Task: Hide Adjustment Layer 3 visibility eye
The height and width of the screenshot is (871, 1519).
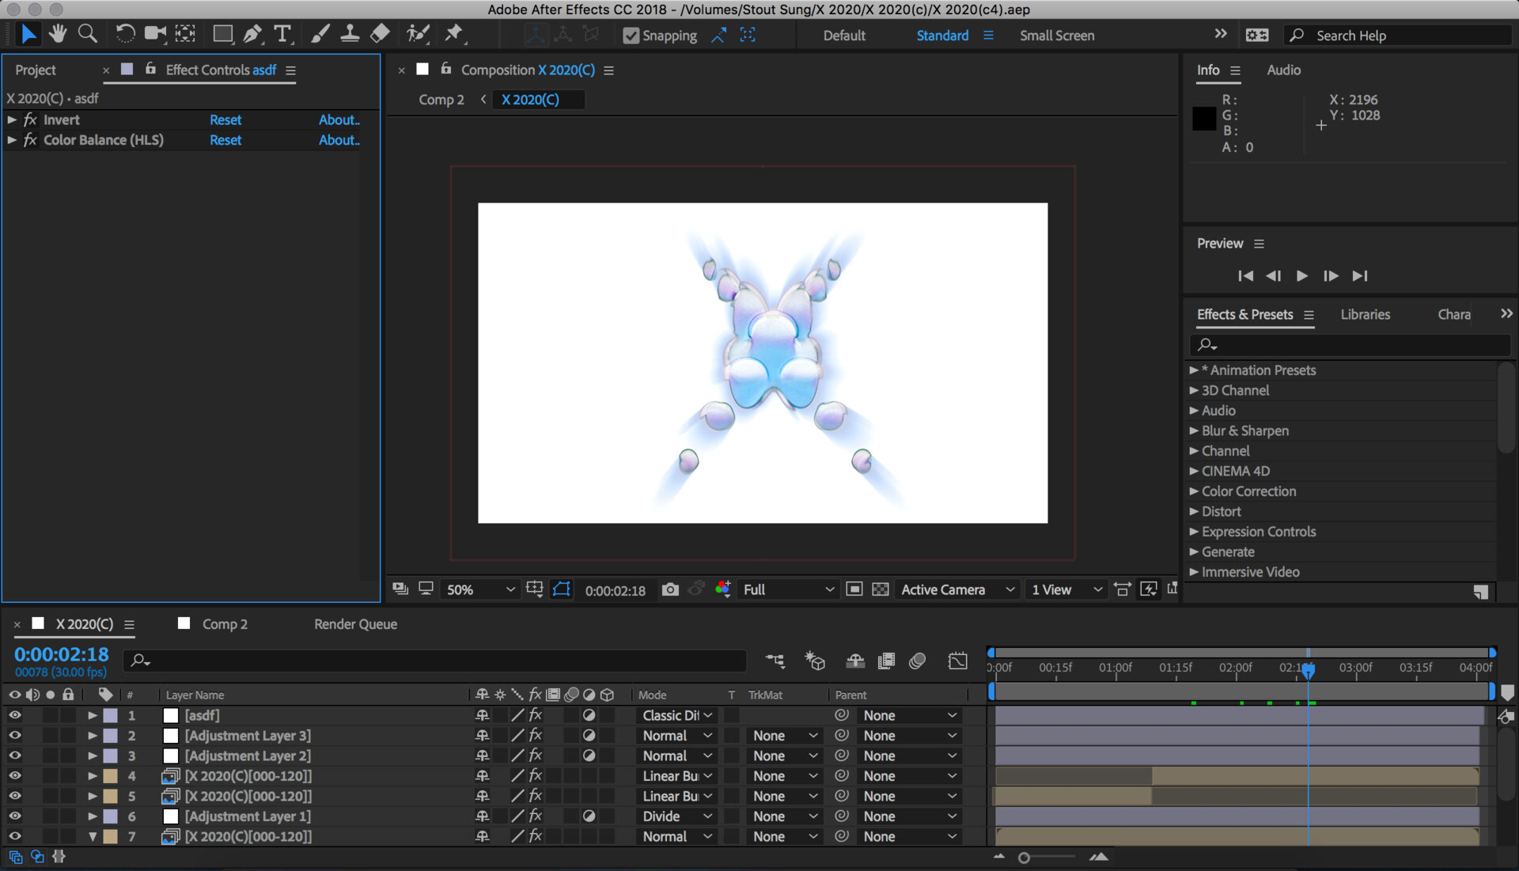Action: coord(15,736)
